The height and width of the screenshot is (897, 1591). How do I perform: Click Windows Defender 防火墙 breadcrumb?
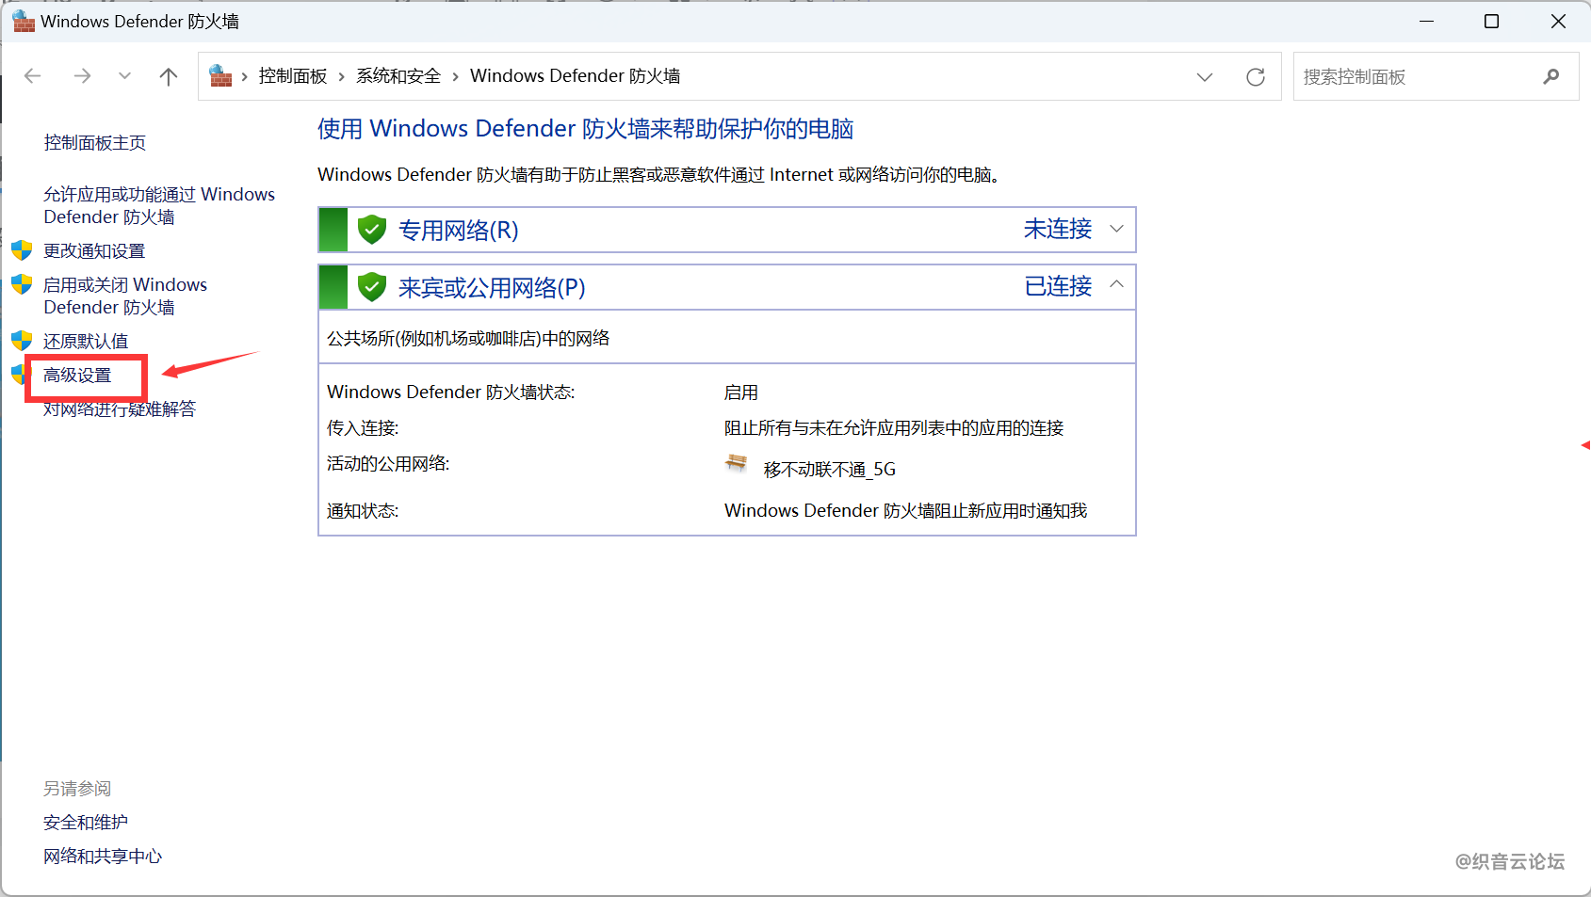pyautogui.click(x=576, y=76)
